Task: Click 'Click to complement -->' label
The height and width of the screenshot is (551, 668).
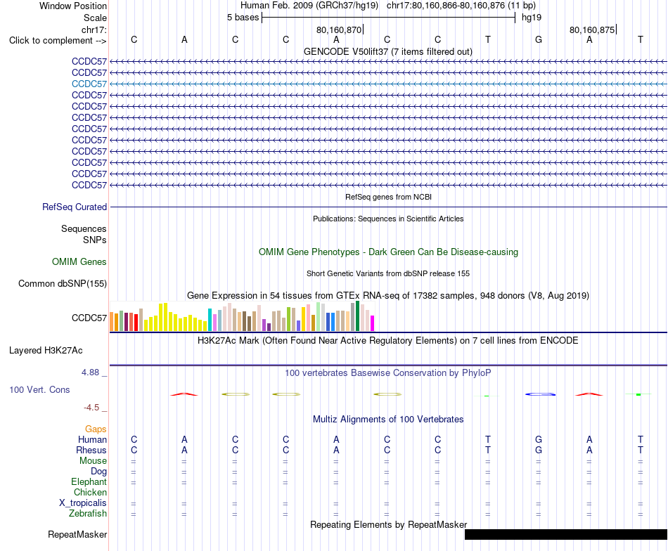Action: [x=58, y=41]
